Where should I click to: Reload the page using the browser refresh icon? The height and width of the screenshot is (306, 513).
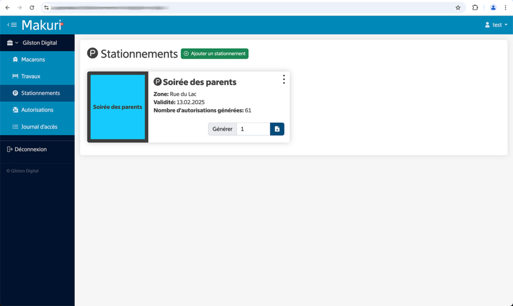pyautogui.click(x=32, y=7)
